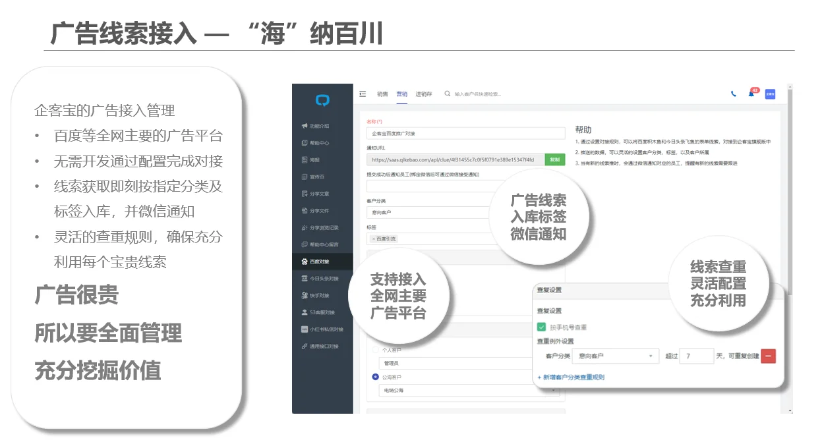Click the 功能介绍 megaphone icon

(x=304, y=126)
